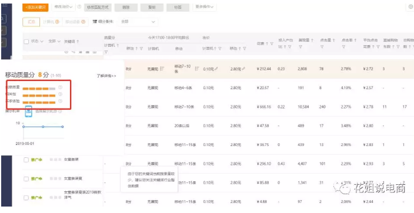Tick the checkbox for keyword 女童套装夏
This screenshot has width=414, height=213.
coord(26,179)
